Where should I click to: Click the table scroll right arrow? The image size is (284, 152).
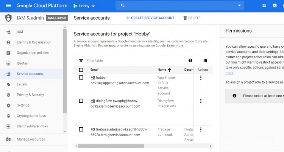[x=210, y=146]
